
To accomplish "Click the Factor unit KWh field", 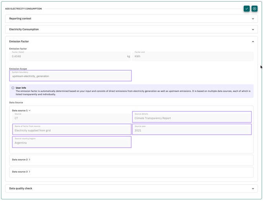I will (192, 56).
